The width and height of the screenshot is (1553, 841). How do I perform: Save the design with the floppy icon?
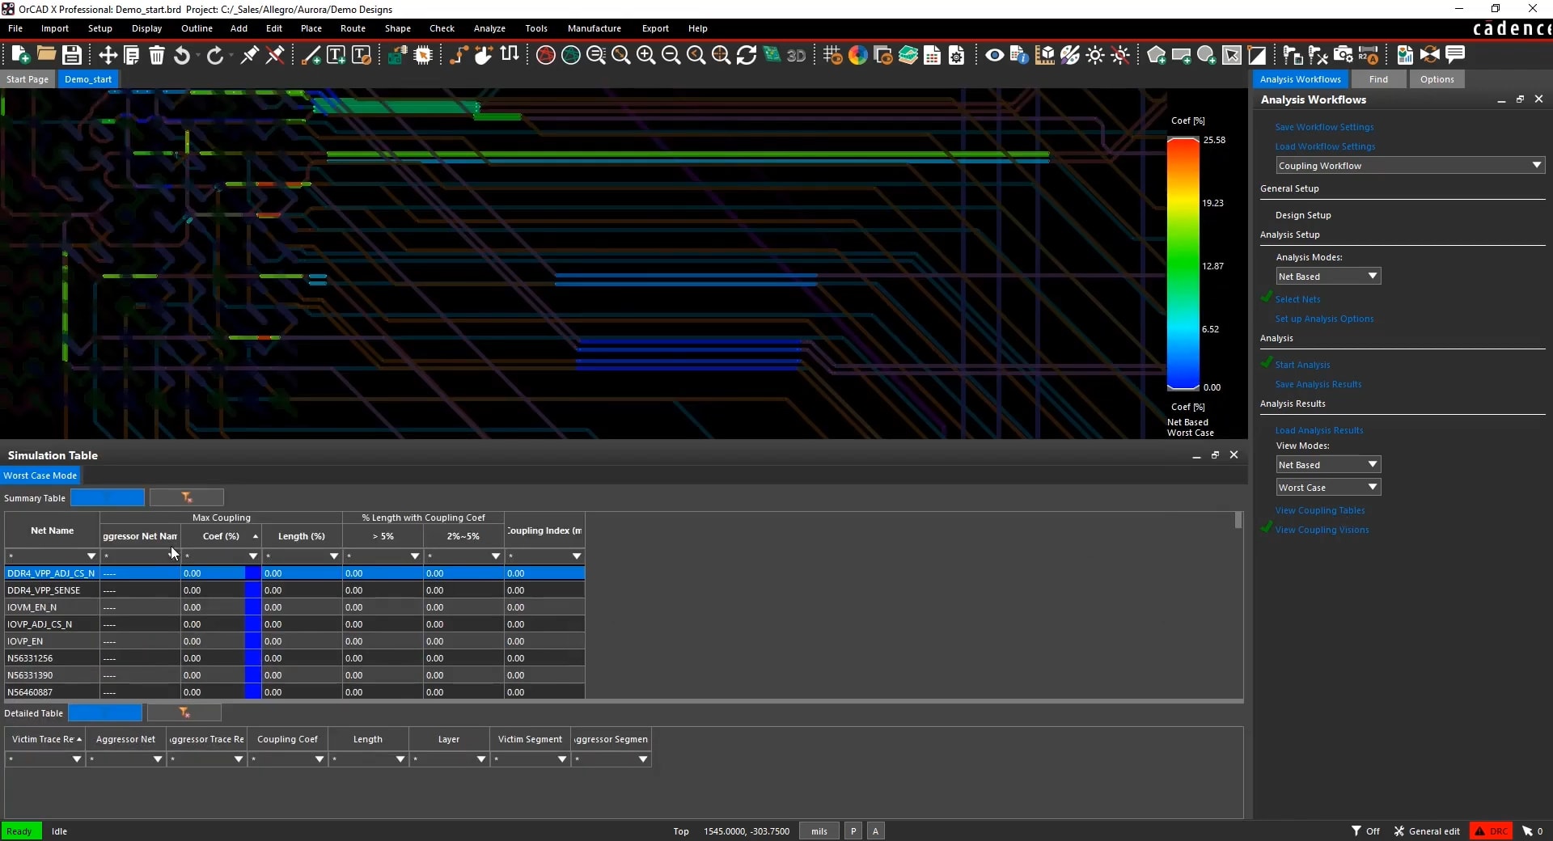click(x=72, y=55)
